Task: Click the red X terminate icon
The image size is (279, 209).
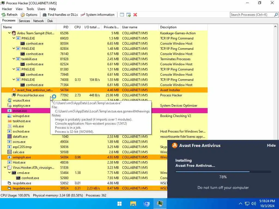Action: (x=135, y=15)
